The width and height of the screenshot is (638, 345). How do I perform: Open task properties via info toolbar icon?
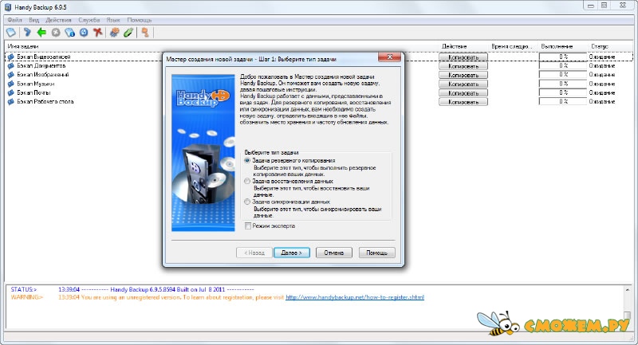click(69, 33)
